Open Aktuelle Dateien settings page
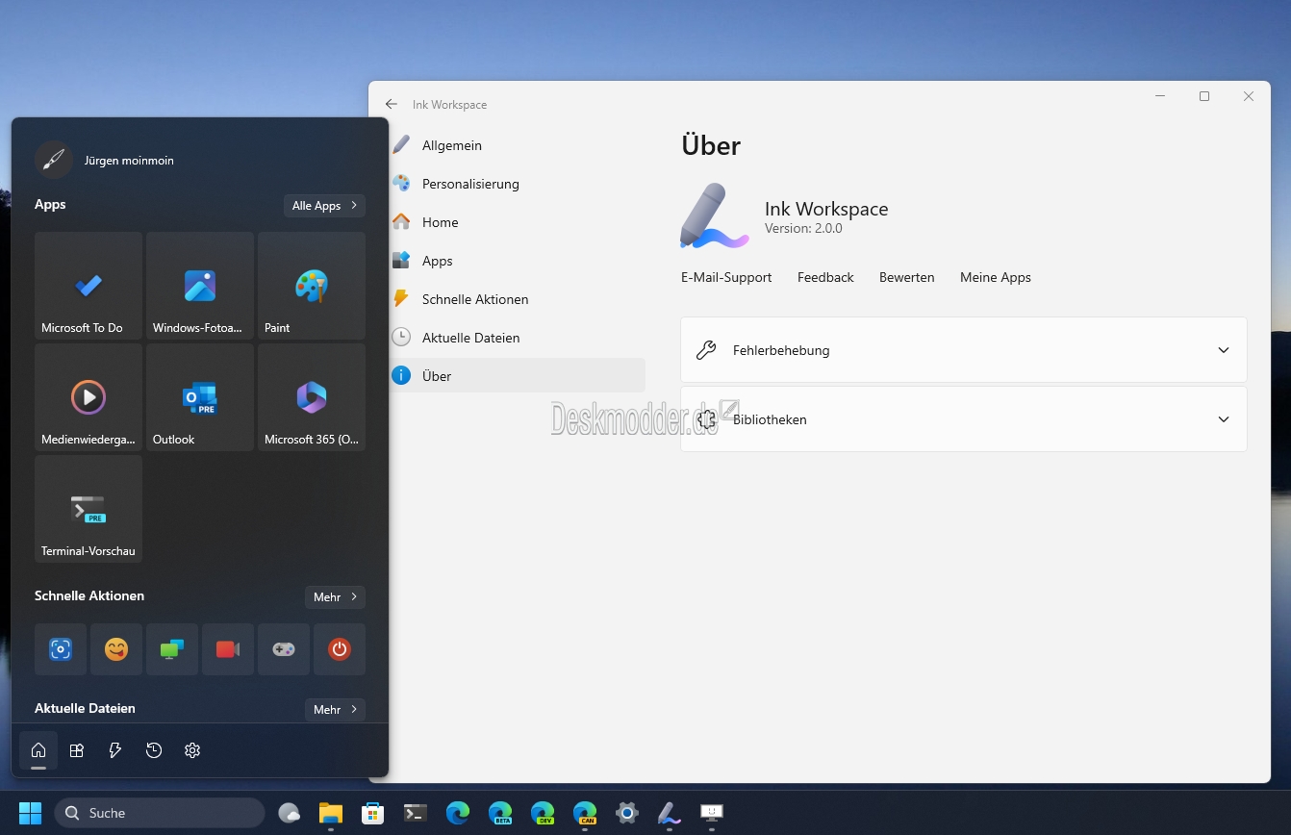Image resolution: width=1291 pixels, height=835 pixels. tap(518, 338)
